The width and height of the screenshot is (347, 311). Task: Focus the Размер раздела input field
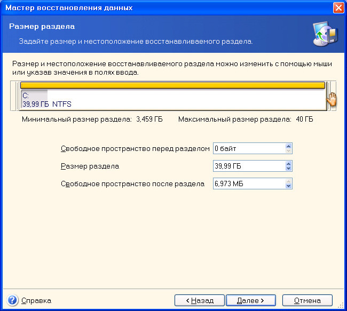pyautogui.click(x=248, y=166)
